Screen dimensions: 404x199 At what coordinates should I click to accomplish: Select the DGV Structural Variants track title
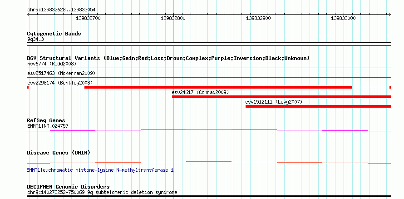click(168, 58)
